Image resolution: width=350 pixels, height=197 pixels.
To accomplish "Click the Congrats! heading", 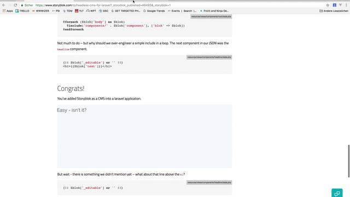I will tap(71, 89).
